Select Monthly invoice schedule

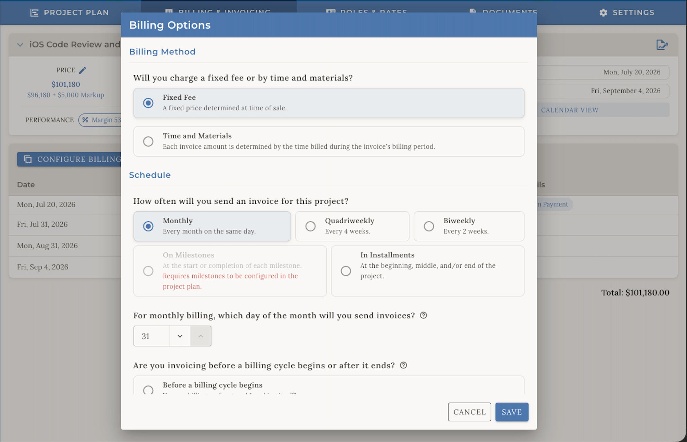[148, 226]
